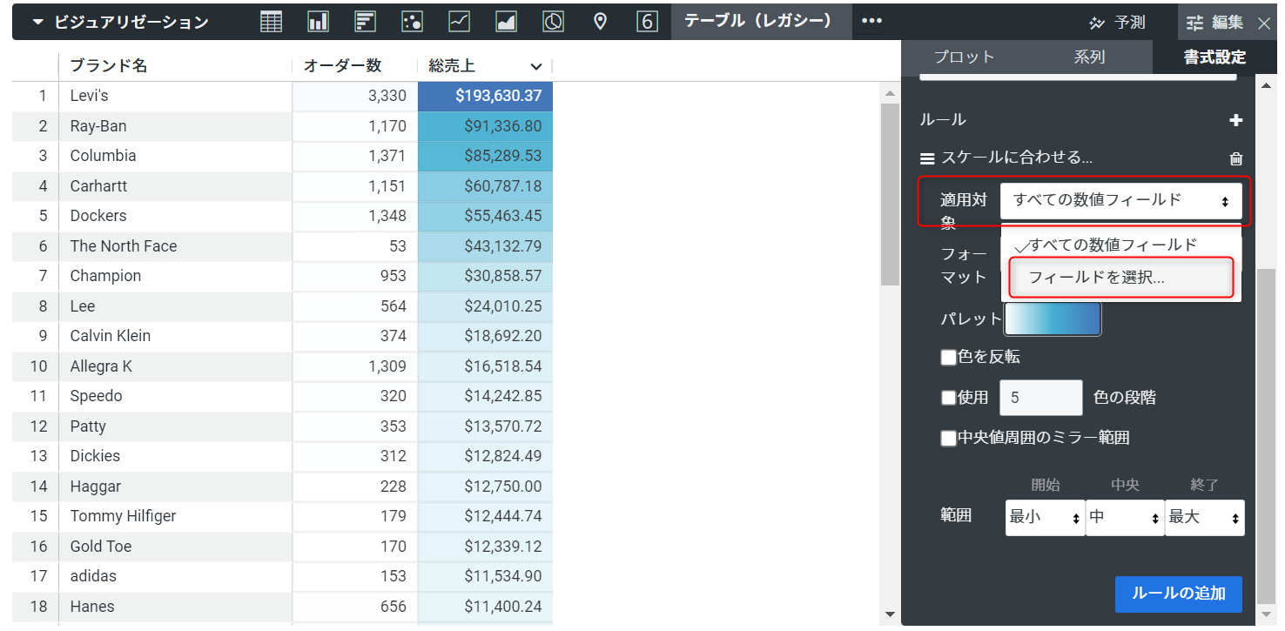Select the horizontal bar chart icon
Image resolution: width=1285 pixels, height=631 pixels.
(365, 22)
